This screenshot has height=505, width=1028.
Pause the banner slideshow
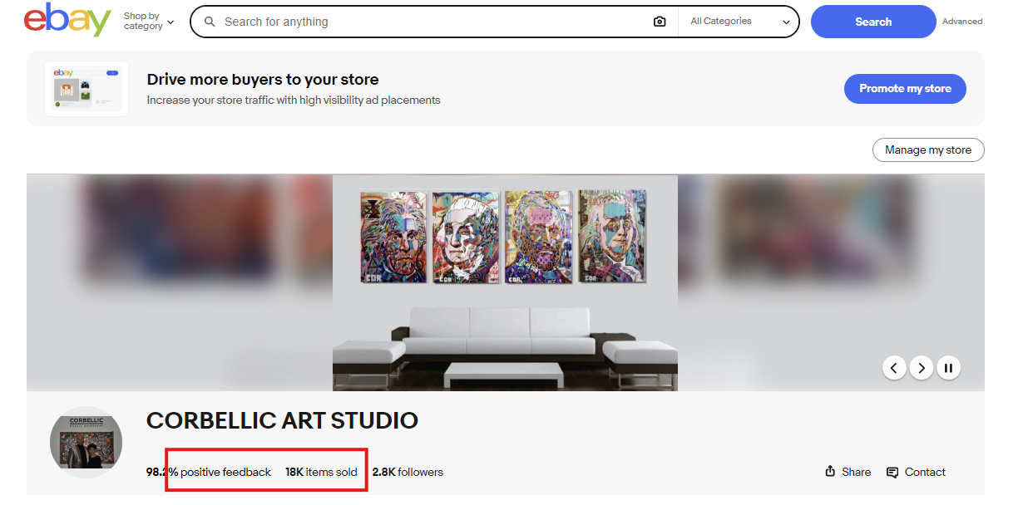[948, 367]
